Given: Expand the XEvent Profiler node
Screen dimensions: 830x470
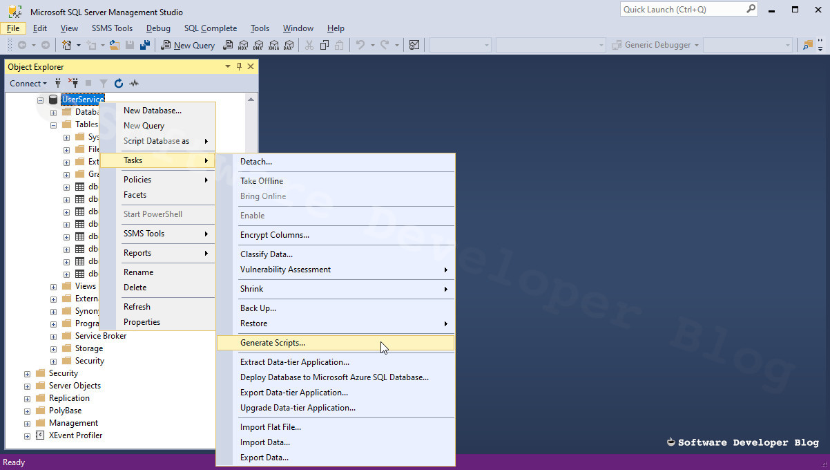Looking at the screenshot, I should 28,436.
